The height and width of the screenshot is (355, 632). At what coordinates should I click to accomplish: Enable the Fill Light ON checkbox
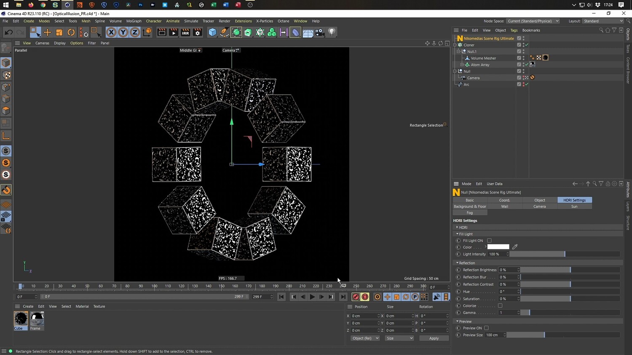pos(489,241)
